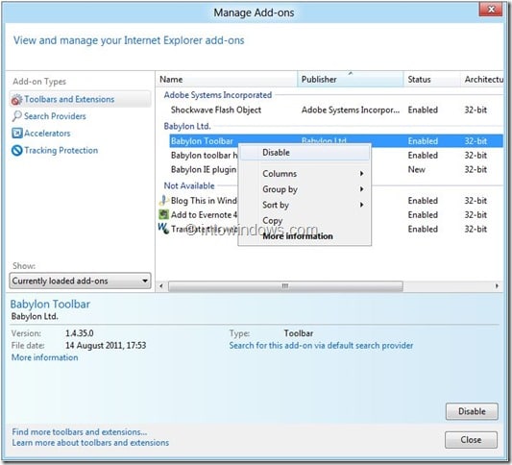Open the Columns submenu
The height and width of the screenshot is (465, 512).
(305, 173)
